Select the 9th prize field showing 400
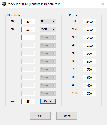 point(90,85)
